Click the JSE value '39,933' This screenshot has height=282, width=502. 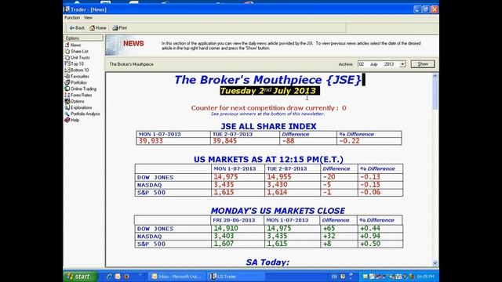[x=151, y=141]
